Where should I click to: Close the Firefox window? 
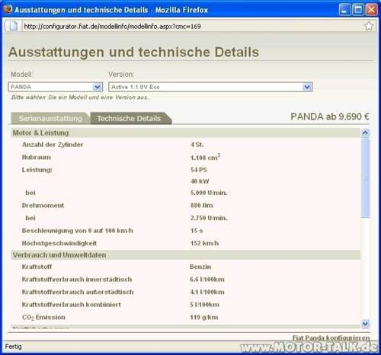(x=371, y=10)
